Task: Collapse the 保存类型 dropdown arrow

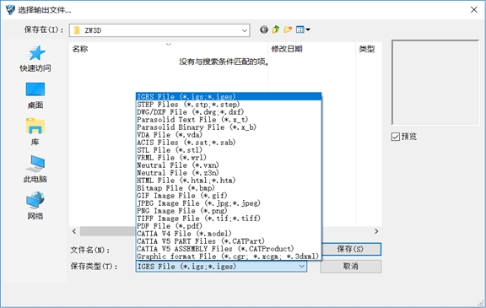Action: tap(301, 267)
